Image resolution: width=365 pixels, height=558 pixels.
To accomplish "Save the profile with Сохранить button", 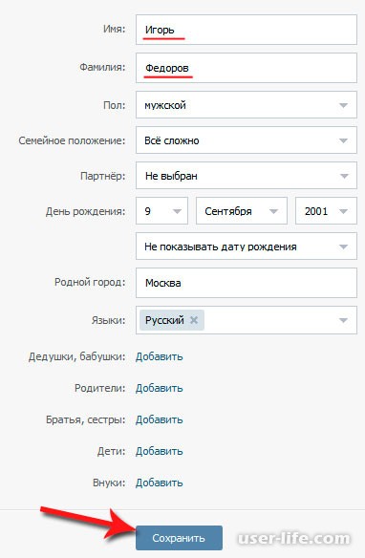I will pos(179,538).
